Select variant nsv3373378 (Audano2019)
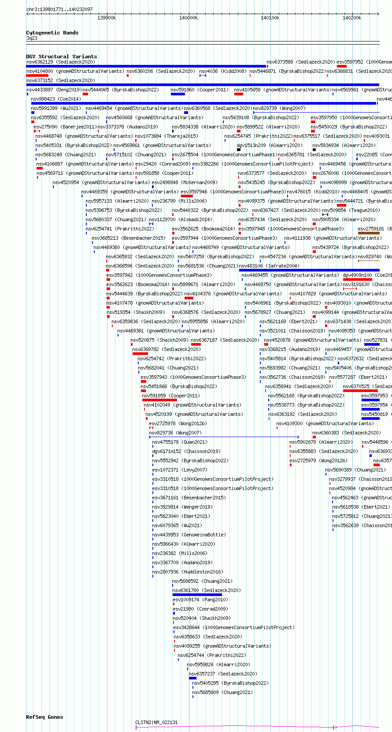This screenshot has height=732, width=392. (128, 127)
